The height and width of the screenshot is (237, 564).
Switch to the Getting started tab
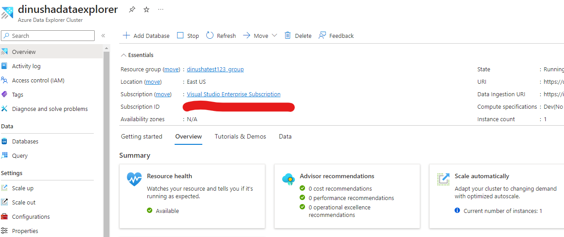coord(142,136)
